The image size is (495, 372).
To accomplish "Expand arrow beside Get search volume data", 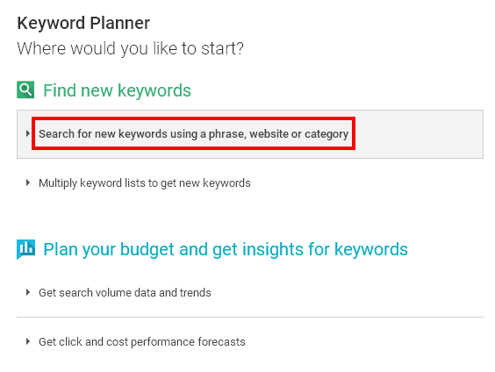I will point(28,292).
